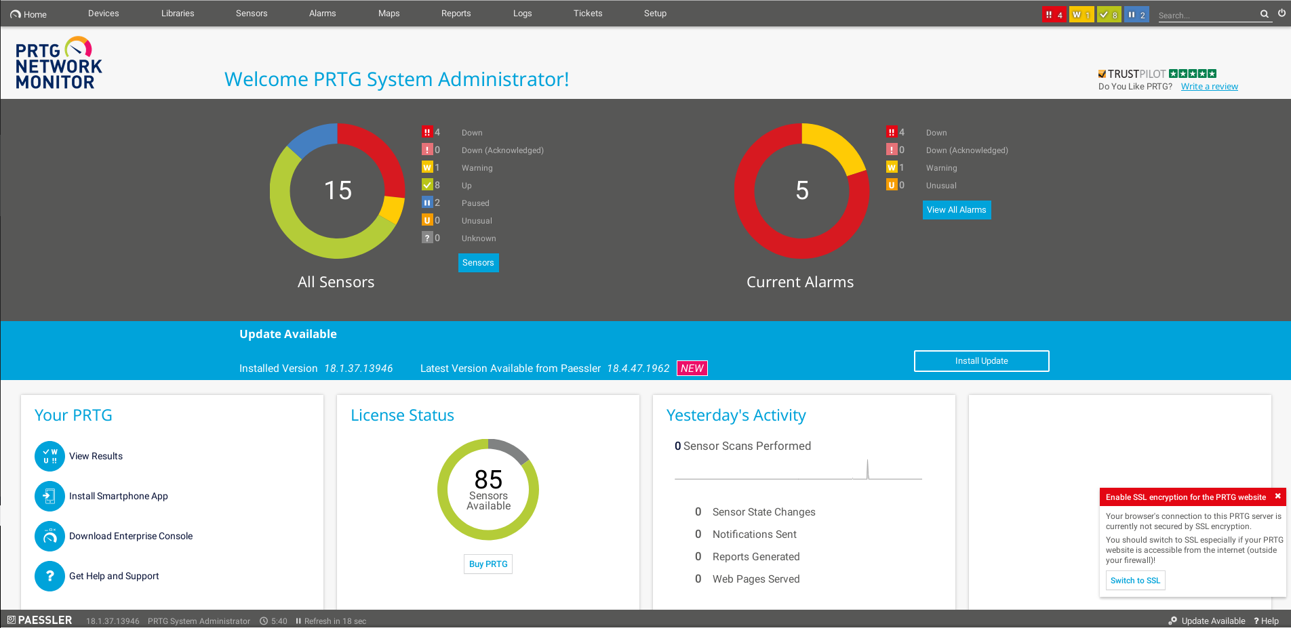Screen dimensions: 1291x628
Task: Click the blue Paused sensors badge in top bar
Action: [1136, 15]
